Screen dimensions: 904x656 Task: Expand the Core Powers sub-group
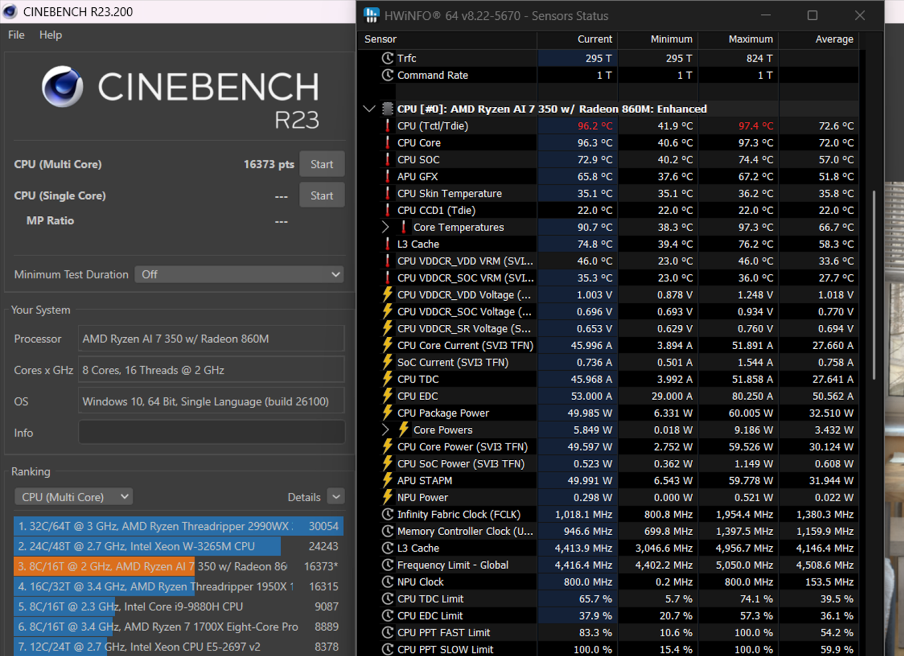click(x=385, y=430)
